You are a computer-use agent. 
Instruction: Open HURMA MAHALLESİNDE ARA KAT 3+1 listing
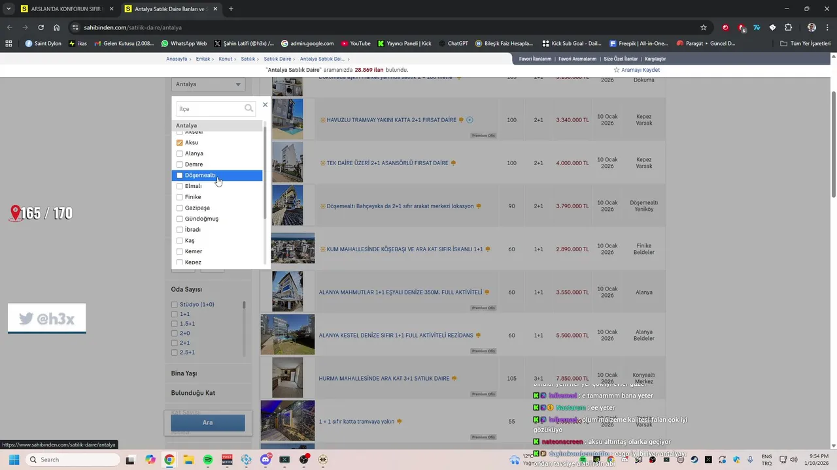pos(384,379)
